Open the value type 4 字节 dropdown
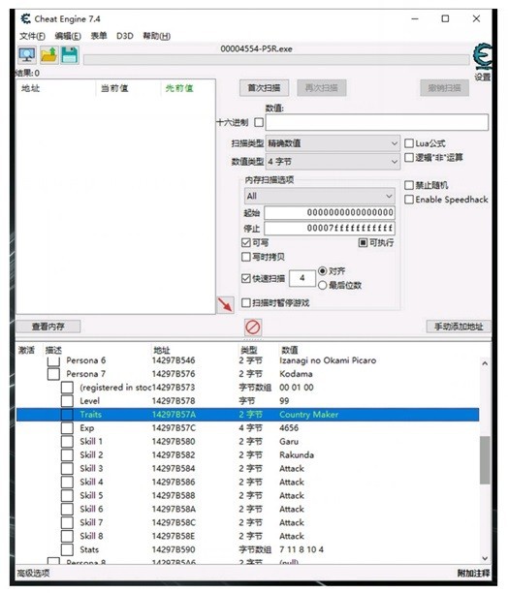508x593 pixels. tap(333, 162)
